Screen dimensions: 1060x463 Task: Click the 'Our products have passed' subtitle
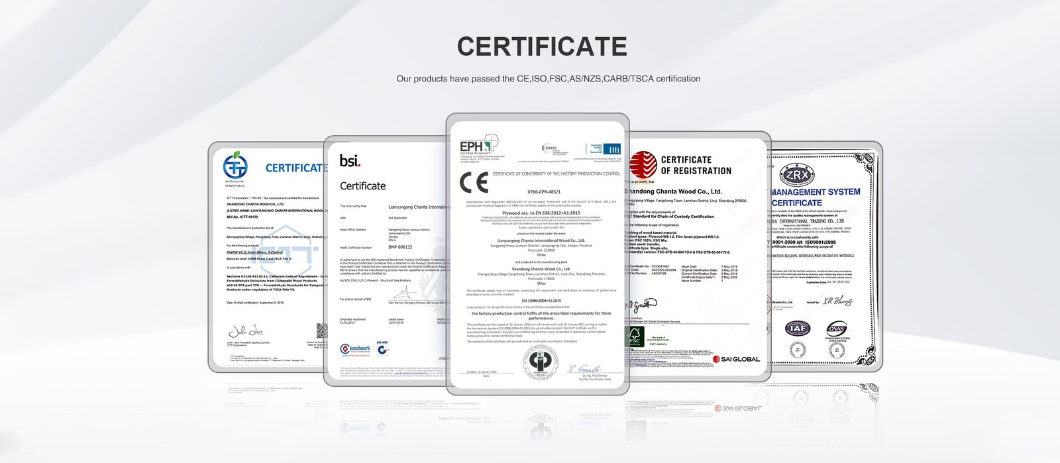(549, 79)
